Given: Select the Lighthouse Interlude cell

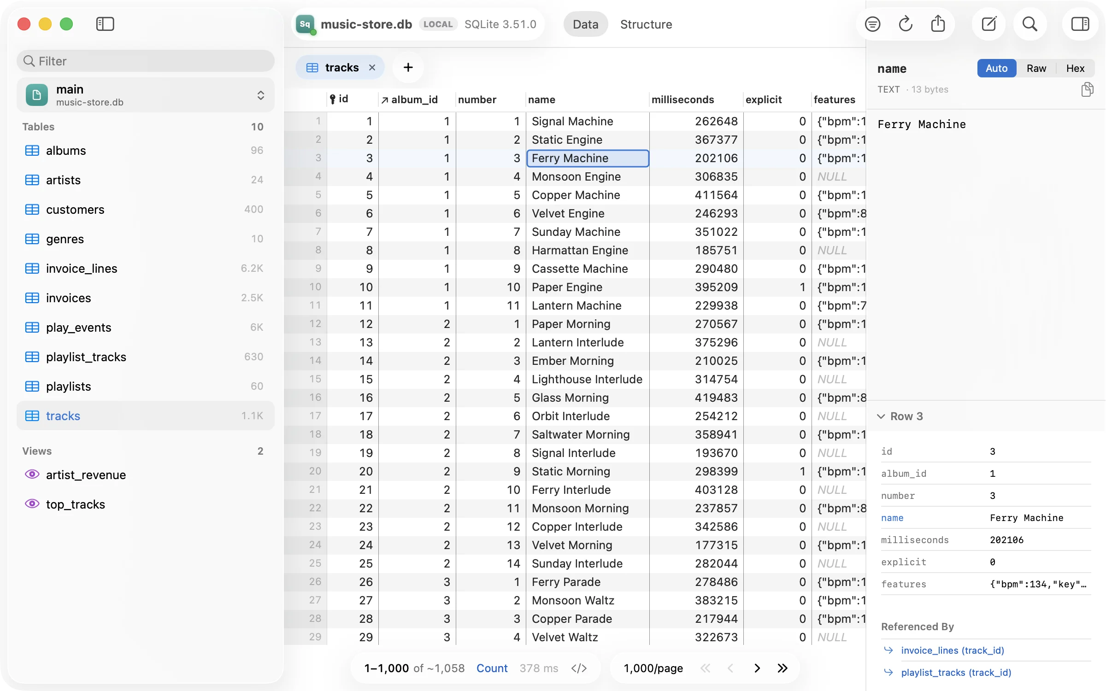Looking at the screenshot, I should (x=588, y=379).
